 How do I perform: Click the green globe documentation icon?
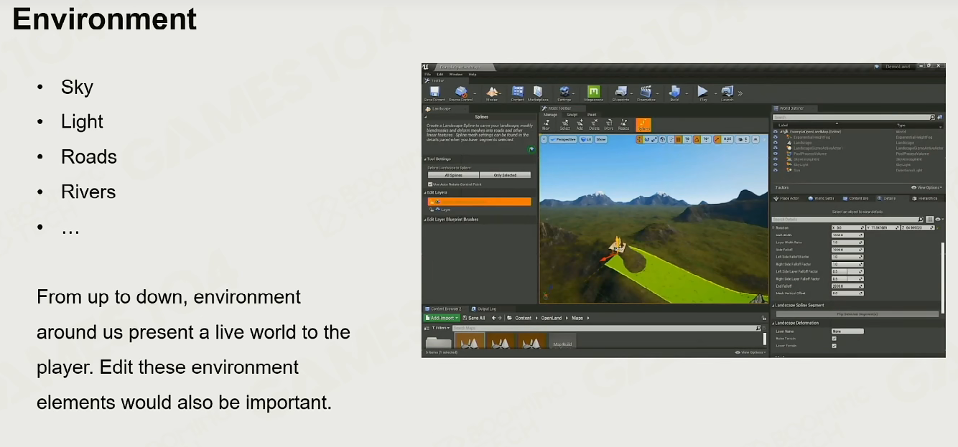531,150
